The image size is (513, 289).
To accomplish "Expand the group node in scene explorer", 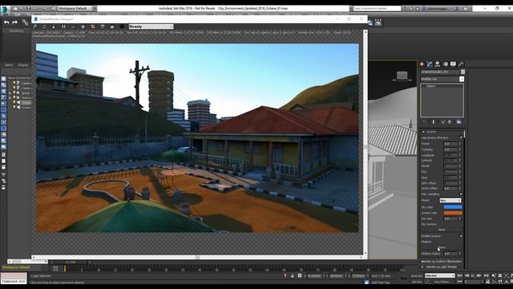I will tap(10, 93).
